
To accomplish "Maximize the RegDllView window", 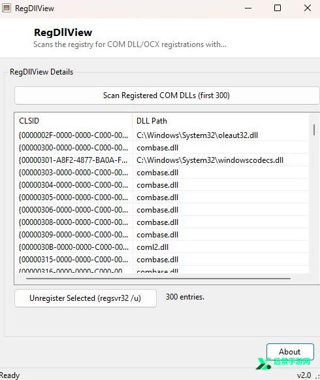I will tap(278, 8).
